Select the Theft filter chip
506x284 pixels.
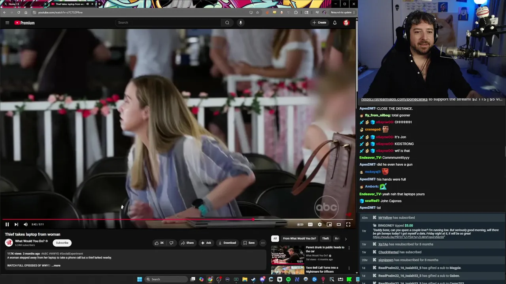(x=325, y=239)
